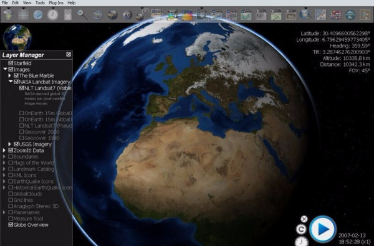Select the rainbow-colored heat map toolbar icon
Screen dimensions: 374x246
pyautogui.click(x=187, y=15)
